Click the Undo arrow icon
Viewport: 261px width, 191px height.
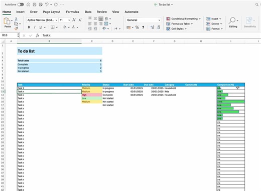(x=47, y=4)
